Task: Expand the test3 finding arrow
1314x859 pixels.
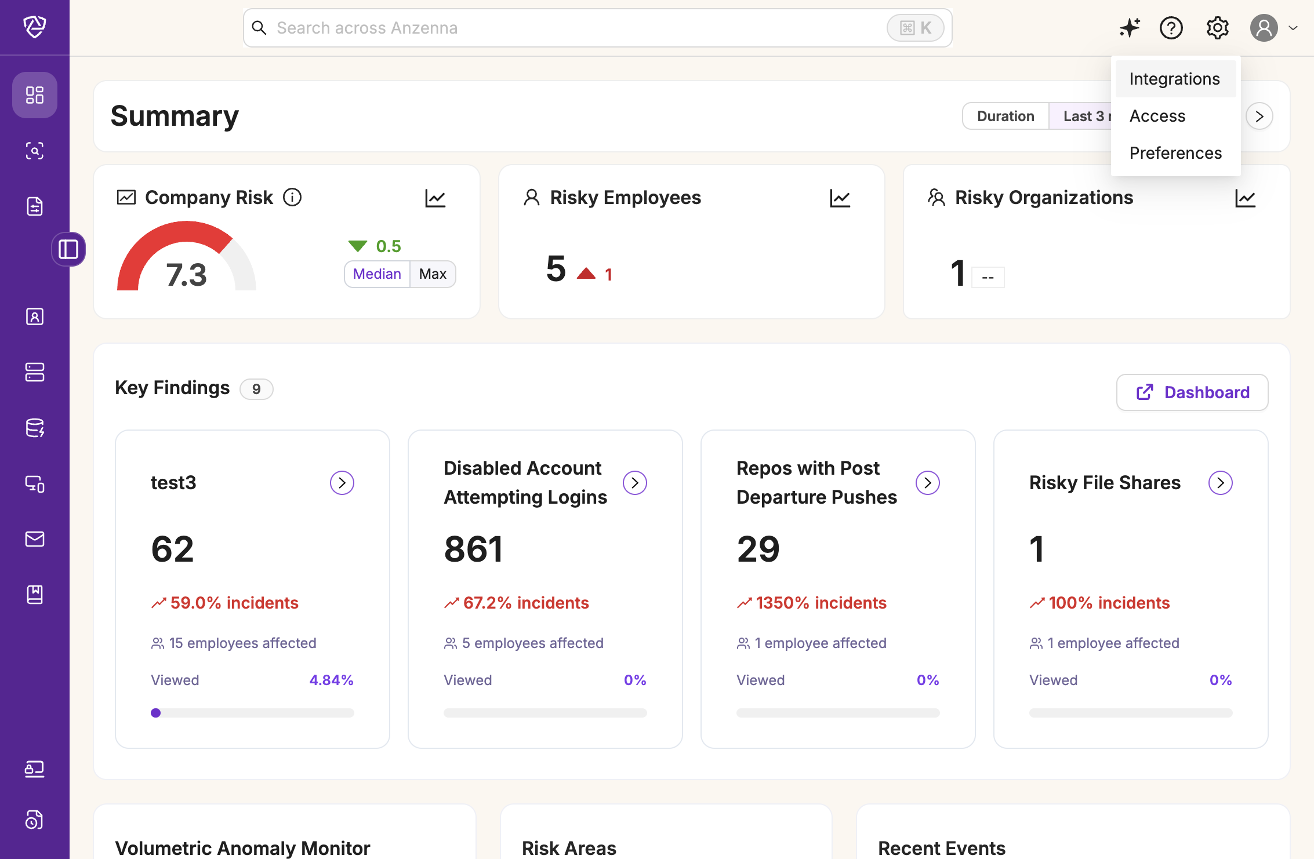Action: click(x=342, y=483)
